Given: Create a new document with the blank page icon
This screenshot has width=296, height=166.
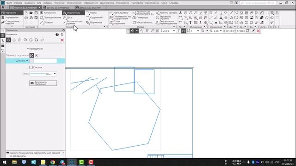Looking at the screenshot, I should pos(26,13).
